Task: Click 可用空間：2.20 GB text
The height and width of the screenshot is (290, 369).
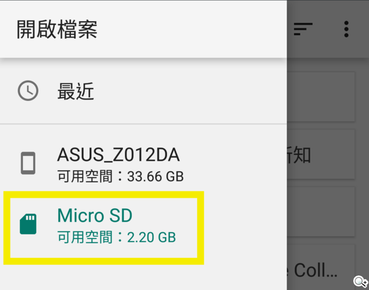Action: pyautogui.click(x=117, y=237)
